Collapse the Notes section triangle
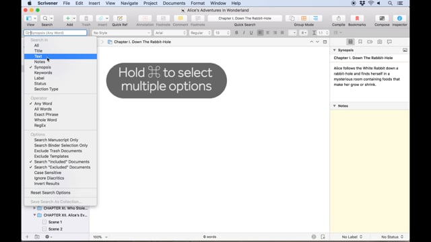The height and width of the screenshot is (242, 431). [335, 106]
